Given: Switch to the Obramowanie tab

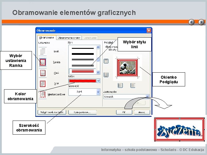Looking at the screenshot, I should point(47,38).
